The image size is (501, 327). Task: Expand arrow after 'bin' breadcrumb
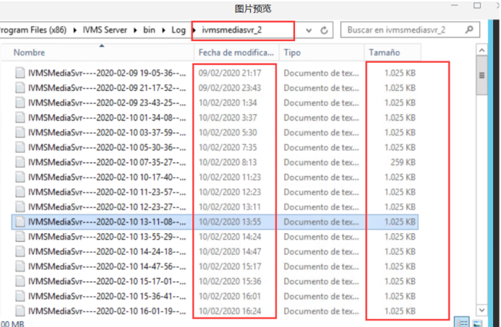163,30
